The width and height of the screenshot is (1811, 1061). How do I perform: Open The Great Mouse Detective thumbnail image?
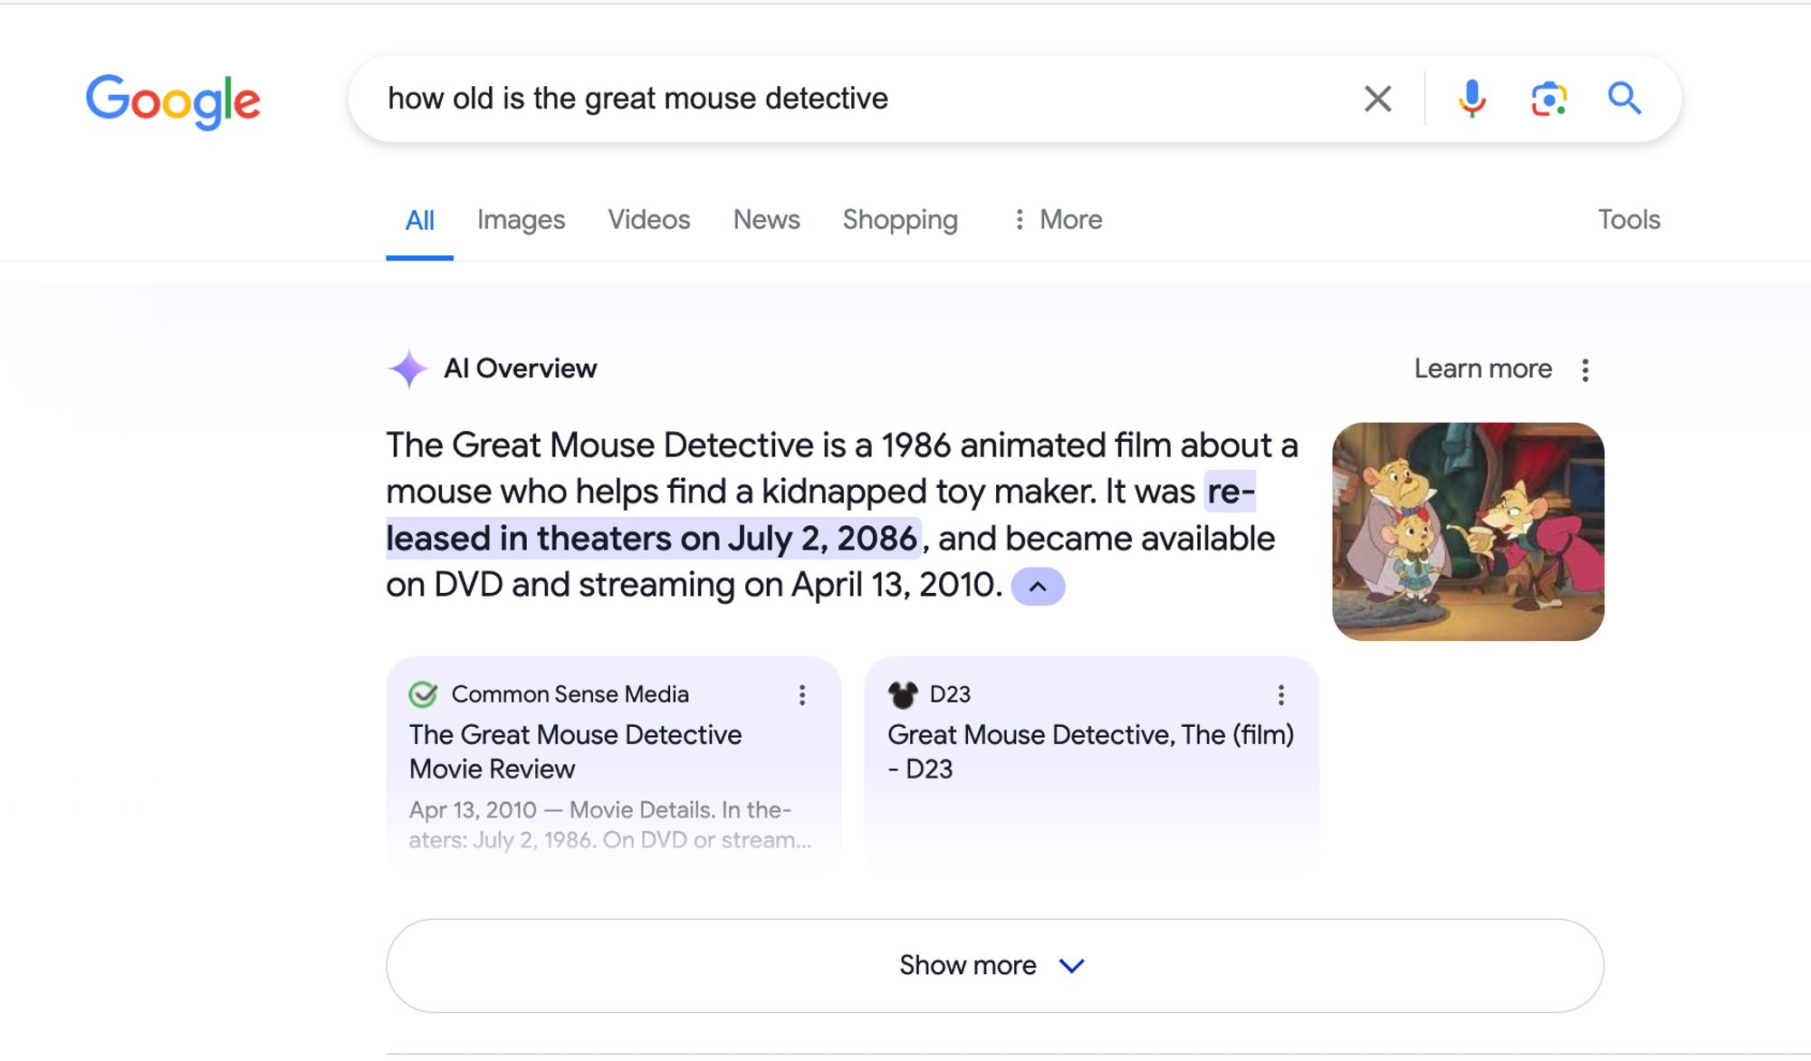point(1468,531)
